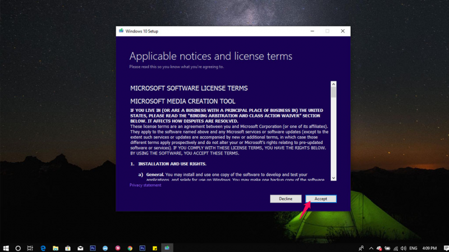Click the Decline button
The image size is (449, 252).
tap(286, 199)
